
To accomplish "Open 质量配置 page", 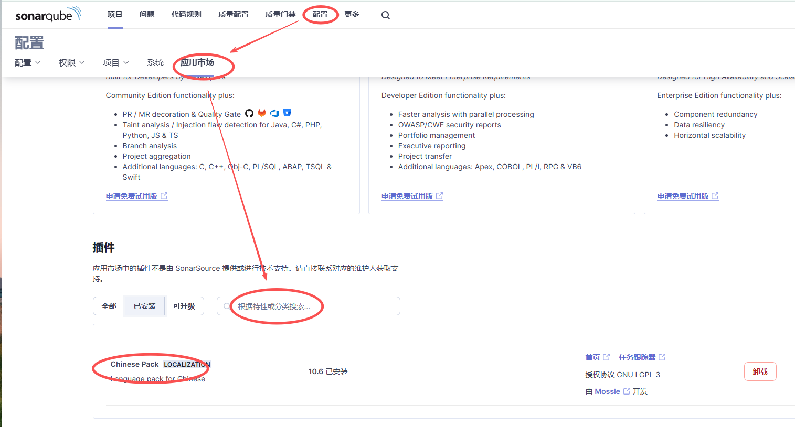I will point(234,14).
